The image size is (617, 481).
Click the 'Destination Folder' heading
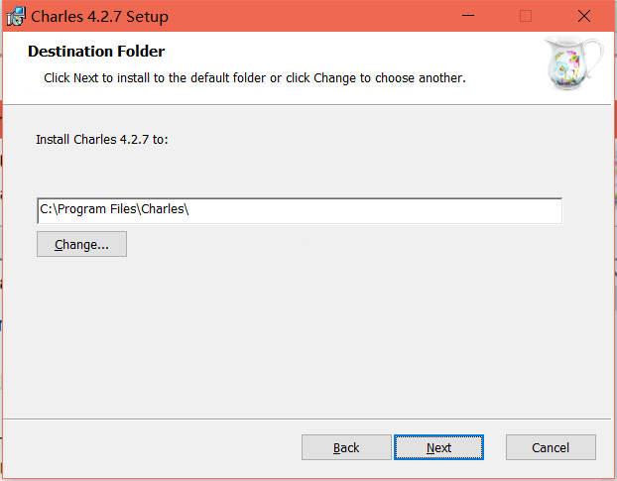click(x=96, y=52)
